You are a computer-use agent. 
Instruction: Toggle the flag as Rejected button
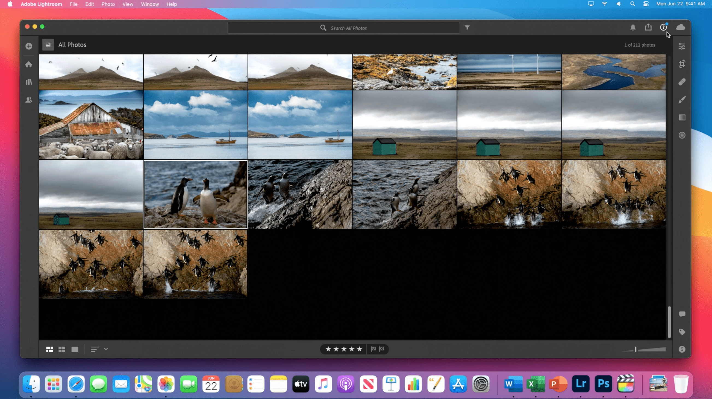tap(381, 349)
